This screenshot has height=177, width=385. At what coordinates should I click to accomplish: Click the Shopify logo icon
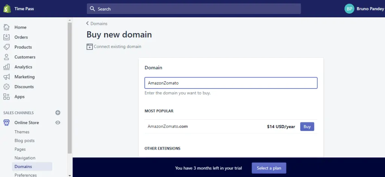pos(7,9)
